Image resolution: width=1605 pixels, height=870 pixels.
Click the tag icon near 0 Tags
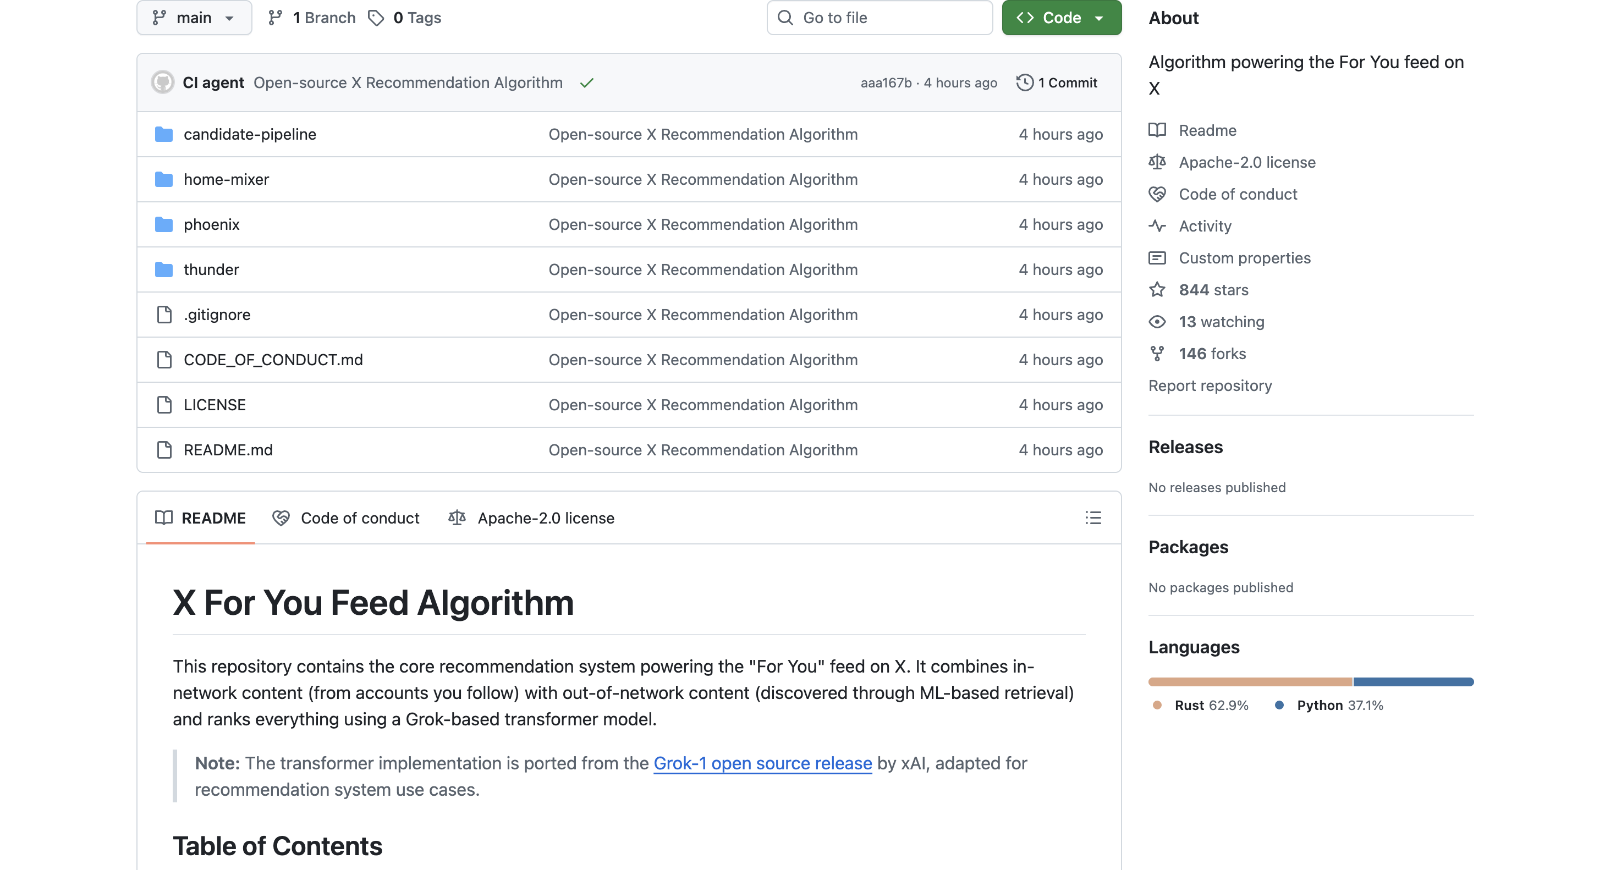tap(376, 18)
